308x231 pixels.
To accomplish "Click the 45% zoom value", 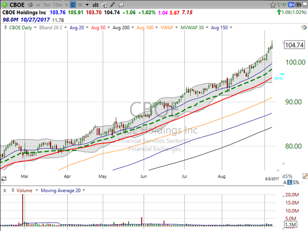I will (x=287, y=176).
